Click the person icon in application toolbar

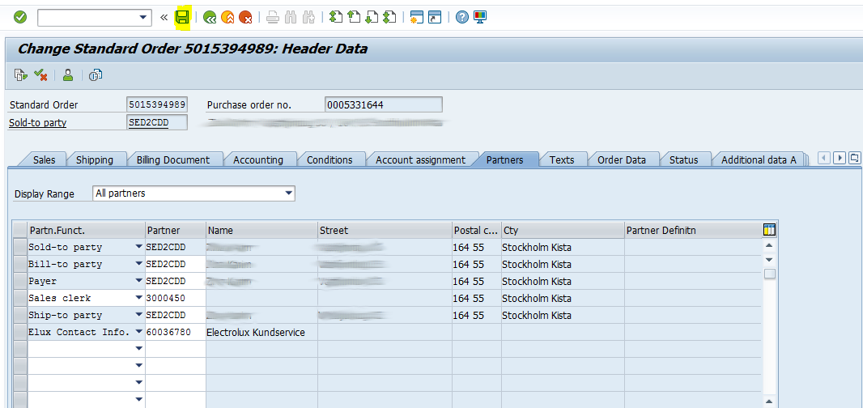coord(68,75)
